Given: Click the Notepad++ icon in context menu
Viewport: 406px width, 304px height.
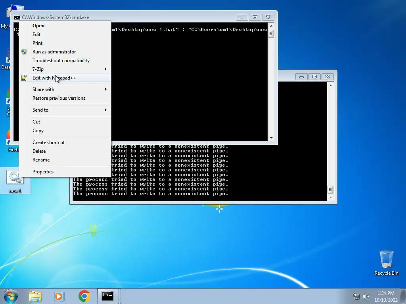Looking at the screenshot, I should [x=24, y=78].
